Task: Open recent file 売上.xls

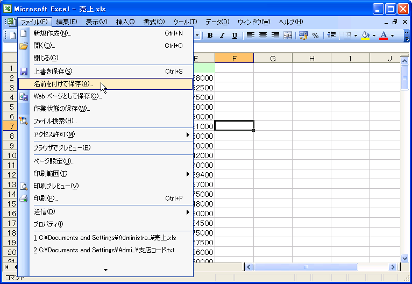Action: click(x=105, y=238)
